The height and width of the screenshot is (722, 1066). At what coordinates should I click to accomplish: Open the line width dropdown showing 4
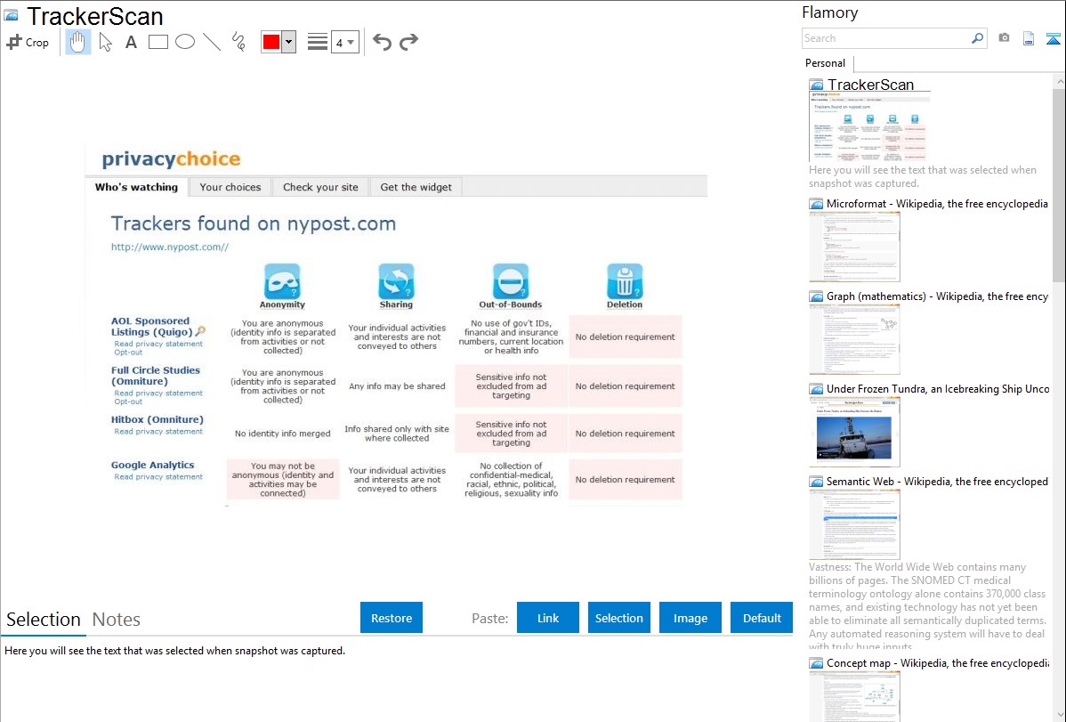point(345,42)
